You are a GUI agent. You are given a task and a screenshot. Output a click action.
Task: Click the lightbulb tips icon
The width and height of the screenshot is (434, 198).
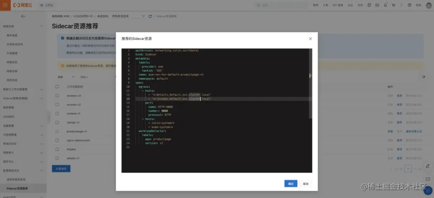pos(401,5)
